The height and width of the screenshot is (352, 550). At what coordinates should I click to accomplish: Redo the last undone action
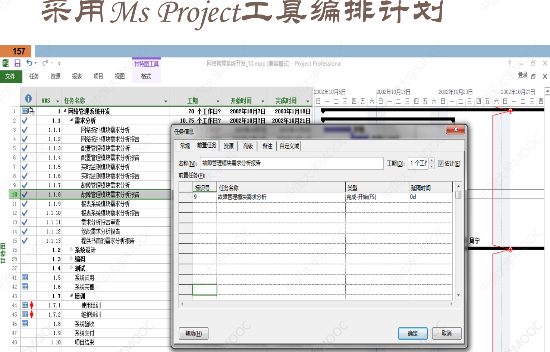click(x=45, y=63)
